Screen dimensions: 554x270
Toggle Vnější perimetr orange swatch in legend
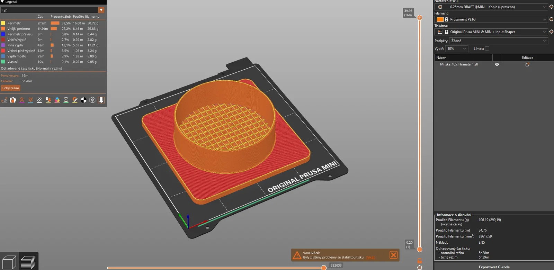[3, 29]
